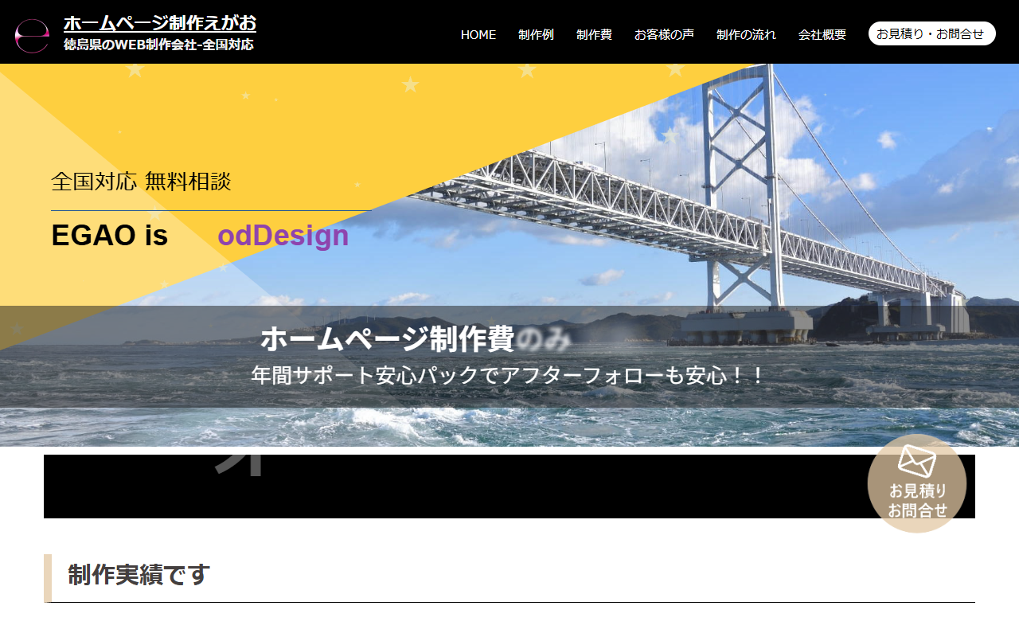This screenshot has height=637, width=1019.
Task: Navigate to the 制作の流れ page
Action: 746,34
